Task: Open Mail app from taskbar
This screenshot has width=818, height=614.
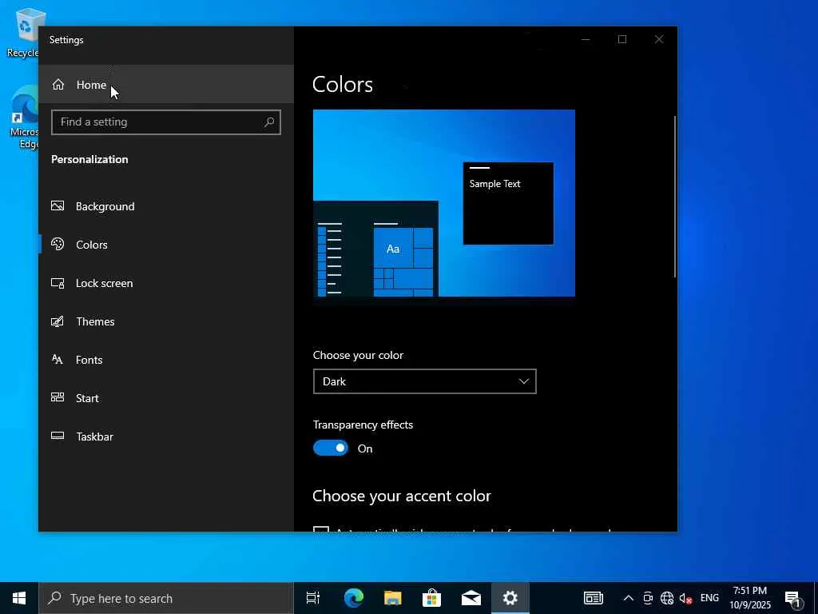Action: 471,598
